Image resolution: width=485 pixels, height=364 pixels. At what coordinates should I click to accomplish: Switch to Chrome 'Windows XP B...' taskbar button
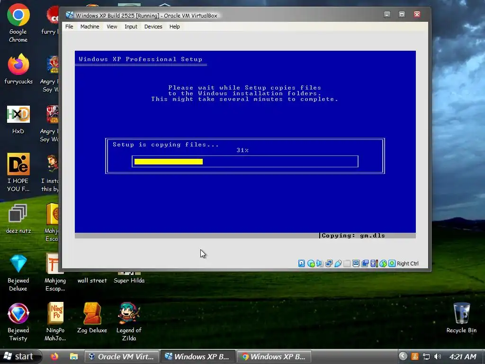[x=274, y=356]
